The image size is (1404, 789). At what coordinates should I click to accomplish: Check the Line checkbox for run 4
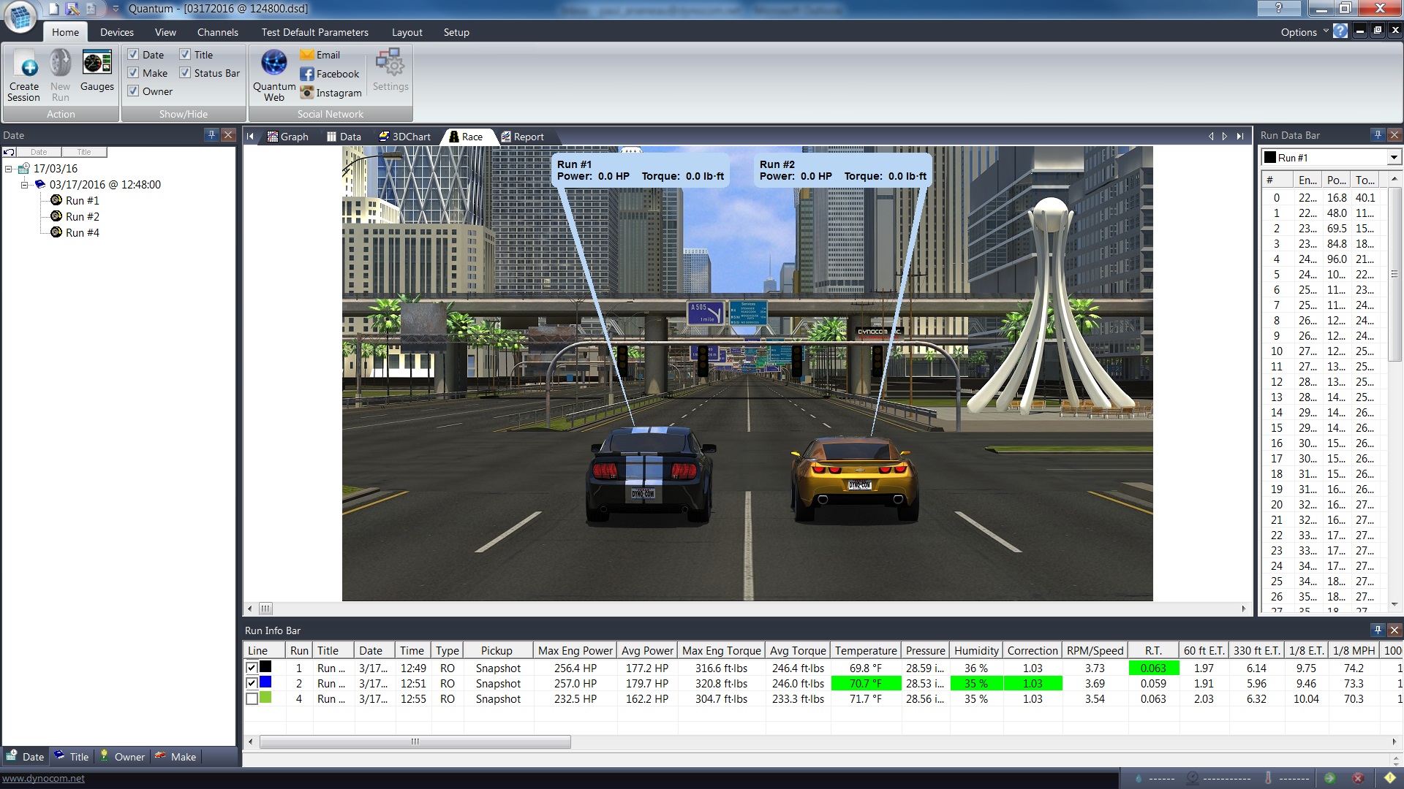[252, 698]
